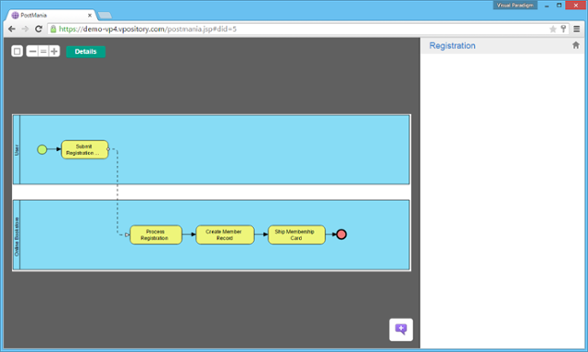Screen dimensions: 588x352
Task: Click the URL address bar
Action: tap(300, 29)
